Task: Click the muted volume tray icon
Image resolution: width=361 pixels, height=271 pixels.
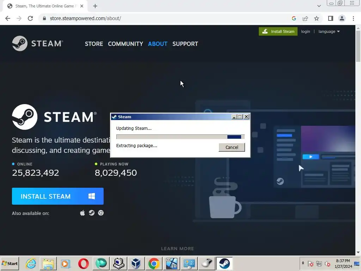Action: (327, 263)
